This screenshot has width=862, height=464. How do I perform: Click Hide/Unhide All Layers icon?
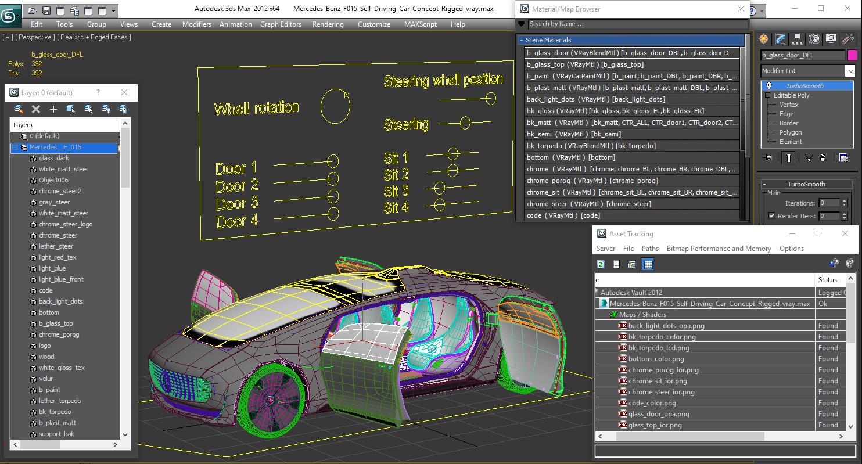click(106, 109)
